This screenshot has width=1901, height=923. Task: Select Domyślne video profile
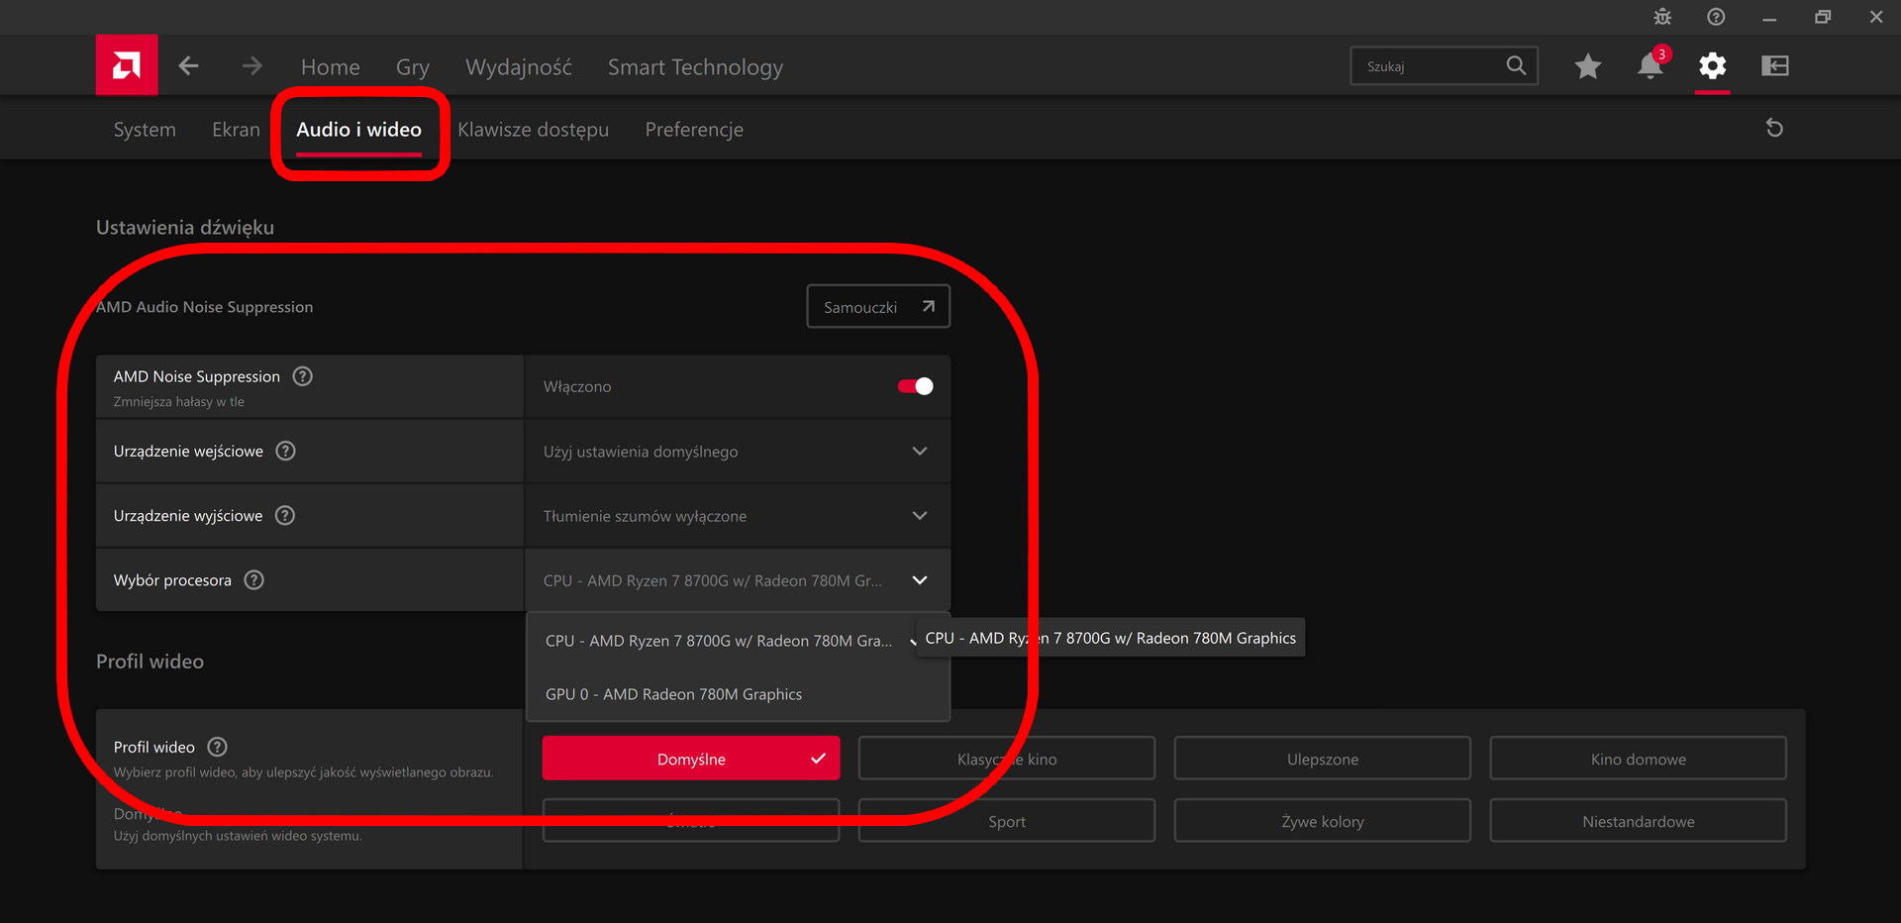pyautogui.click(x=691, y=759)
